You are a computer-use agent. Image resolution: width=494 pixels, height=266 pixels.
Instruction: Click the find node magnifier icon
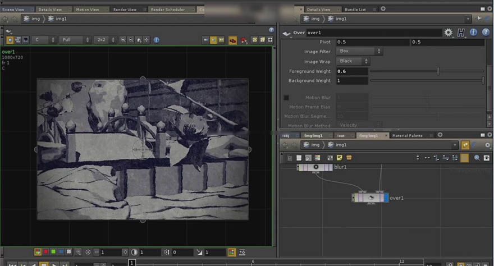click(x=477, y=158)
